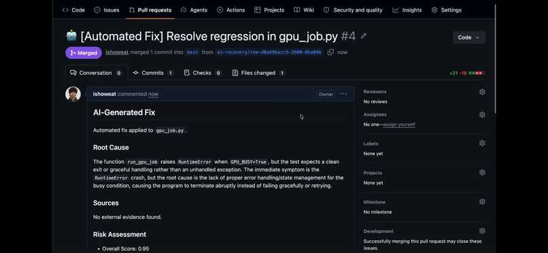Select the Conversation tab

coord(96,73)
